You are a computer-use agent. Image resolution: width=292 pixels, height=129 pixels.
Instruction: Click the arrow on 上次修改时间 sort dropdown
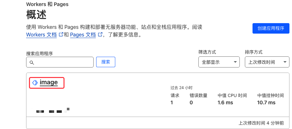(x=285, y=62)
